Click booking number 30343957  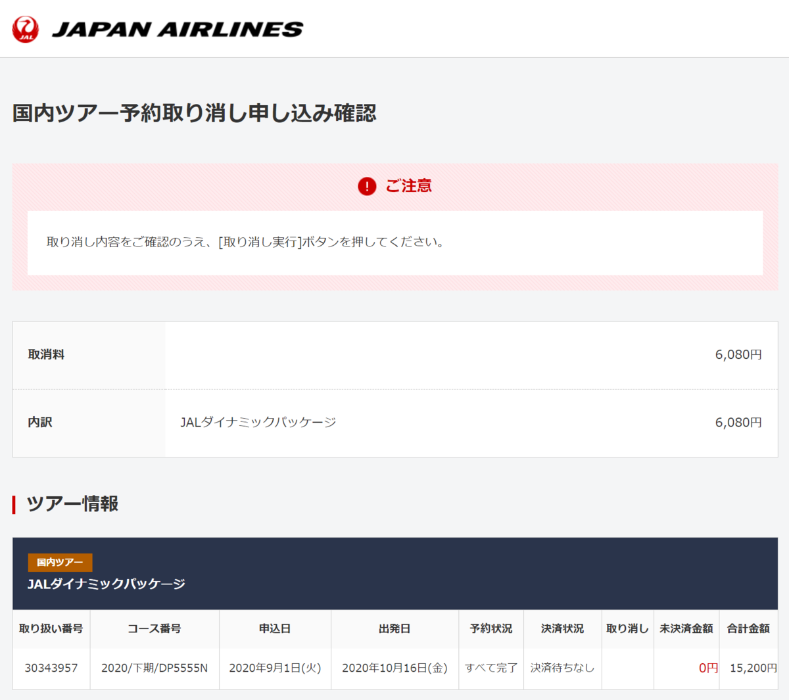point(51,668)
